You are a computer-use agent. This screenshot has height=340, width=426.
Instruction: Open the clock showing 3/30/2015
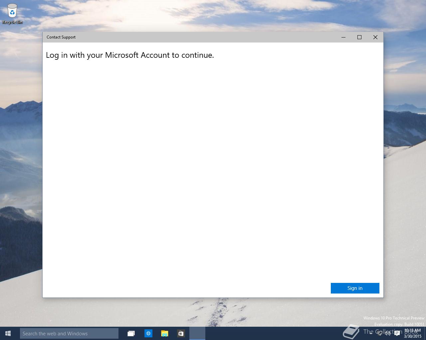[x=413, y=333]
